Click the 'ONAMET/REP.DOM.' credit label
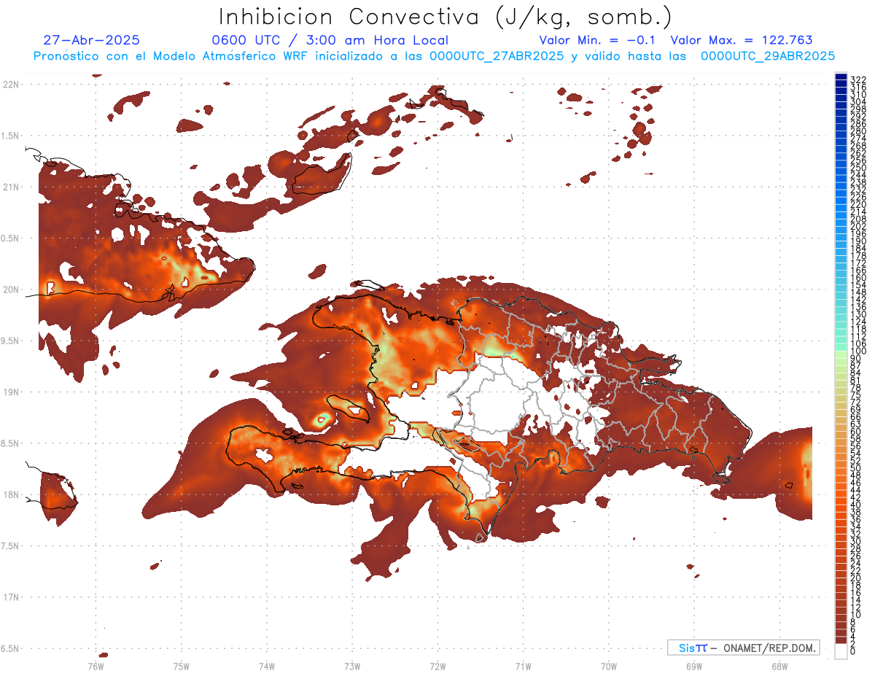The image size is (875, 676). 770,648
